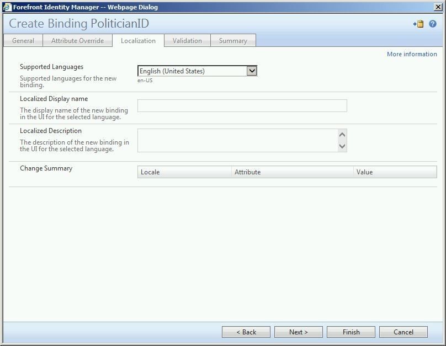Click the help question mark icon
446x346 pixels.
coord(433,24)
